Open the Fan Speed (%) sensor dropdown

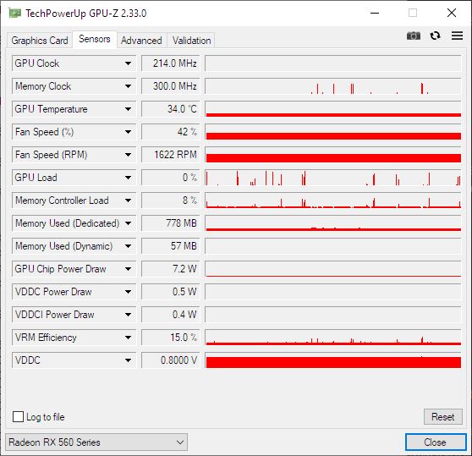128,132
